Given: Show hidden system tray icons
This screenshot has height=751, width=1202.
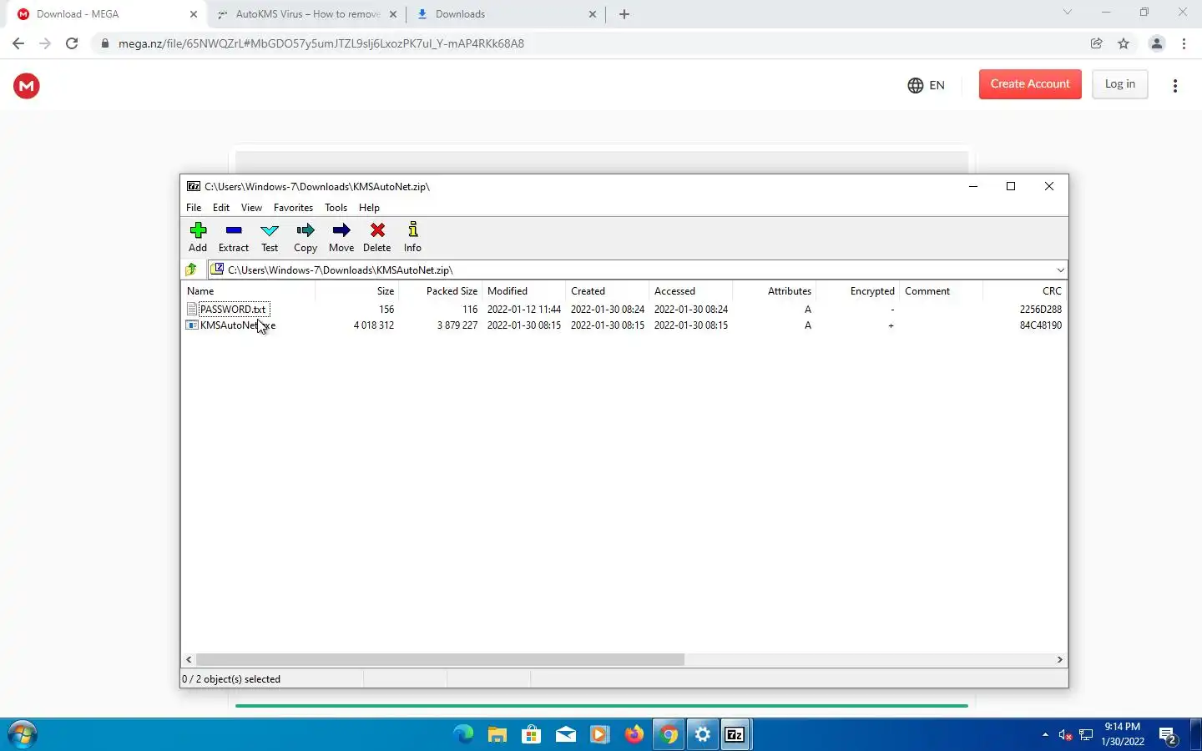Looking at the screenshot, I should pos(1045,735).
